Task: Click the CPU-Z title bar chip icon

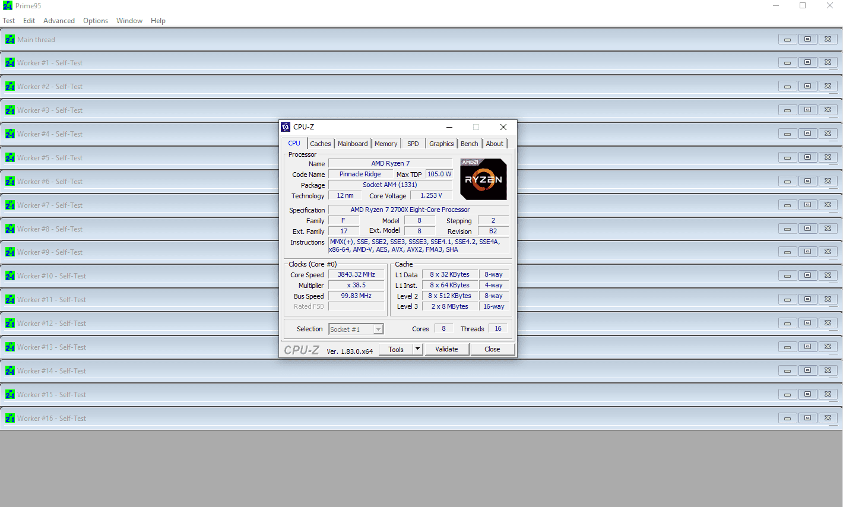Action: (x=286, y=126)
